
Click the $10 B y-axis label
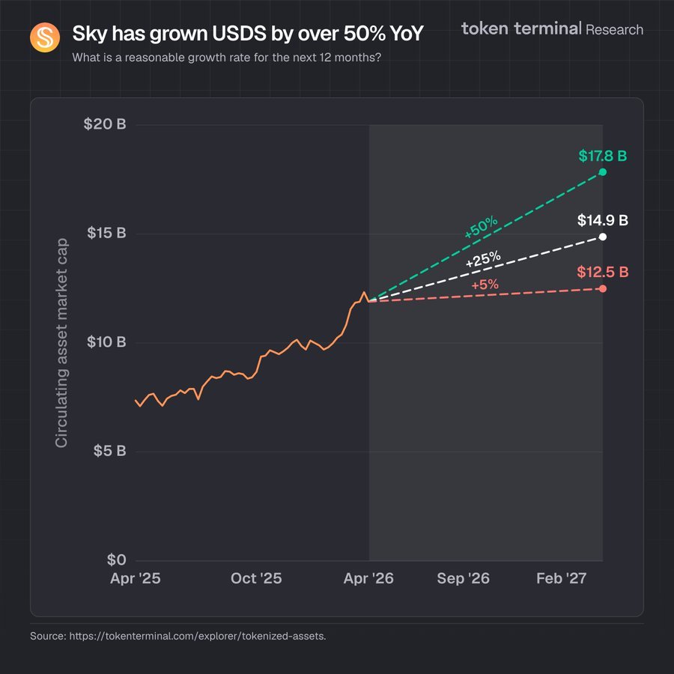pos(105,342)
